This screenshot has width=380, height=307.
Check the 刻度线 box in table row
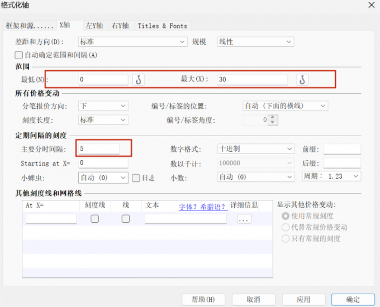click(x=95, y=219)
